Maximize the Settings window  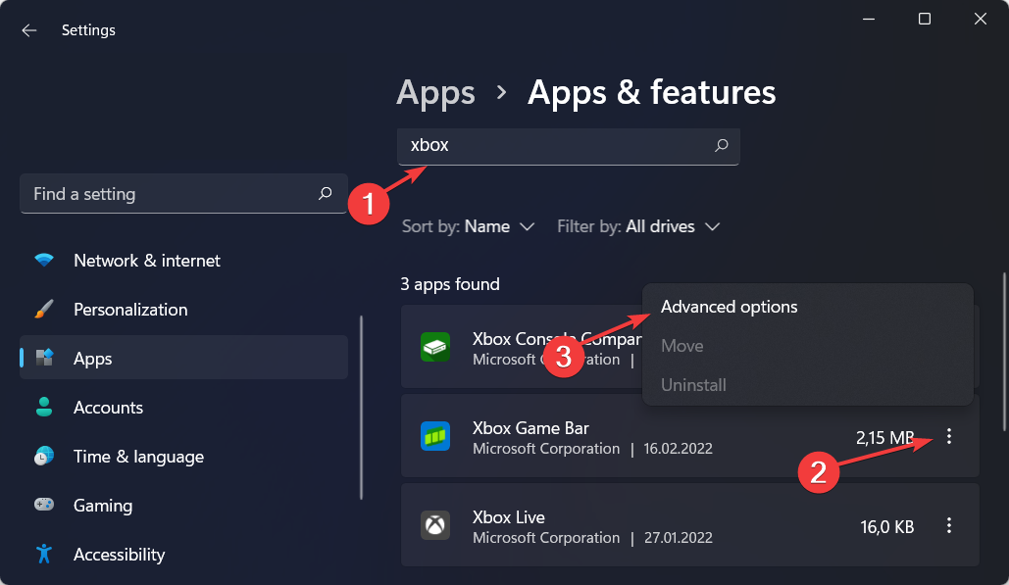924,19
